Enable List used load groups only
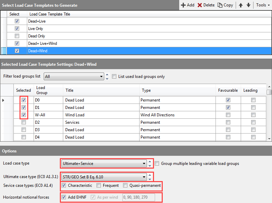The width and height of the screenshot is (272, 203). click(x=114, y=77)
